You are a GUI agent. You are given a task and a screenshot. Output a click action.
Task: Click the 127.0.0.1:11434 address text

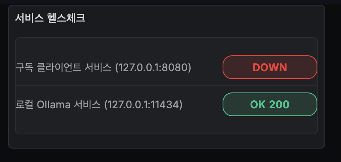(143, 105)
